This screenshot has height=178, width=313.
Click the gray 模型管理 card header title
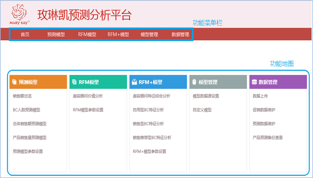[208, 82]
